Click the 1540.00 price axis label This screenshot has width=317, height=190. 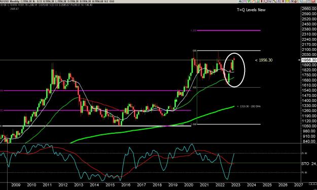click(x=309, y=90)
